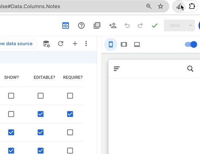The width and height of the screenshot is (200, 154).
Task: Click the redo arrow
Action: point(140,25)
